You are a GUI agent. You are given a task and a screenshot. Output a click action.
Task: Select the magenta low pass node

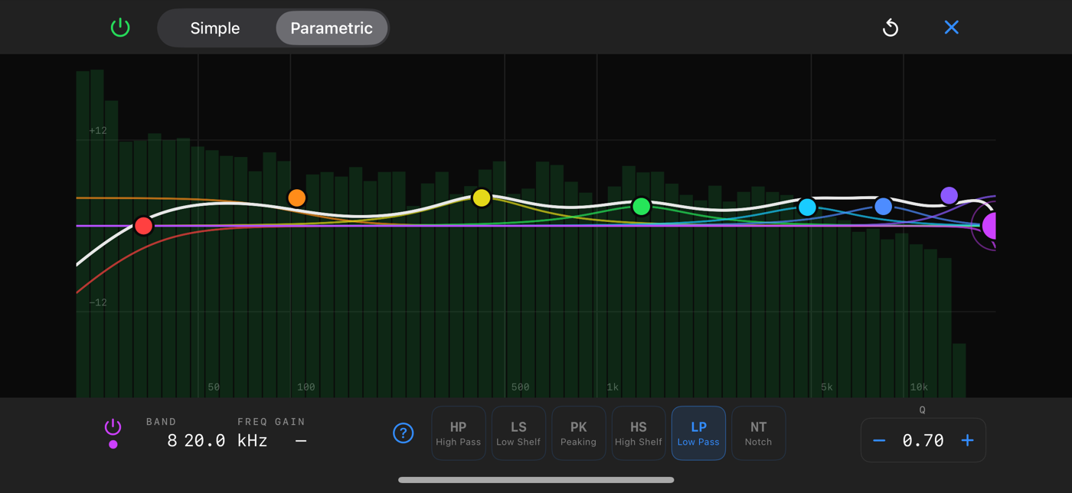[x=989, y=227]
